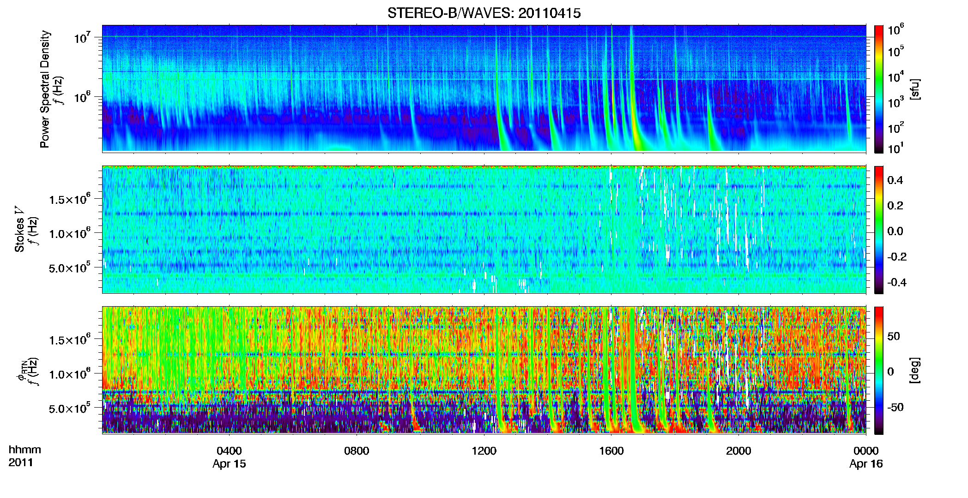Viewport: 968px width, 498px height.
Task: Select the Apr 15 date label
Action: [229, 464]
